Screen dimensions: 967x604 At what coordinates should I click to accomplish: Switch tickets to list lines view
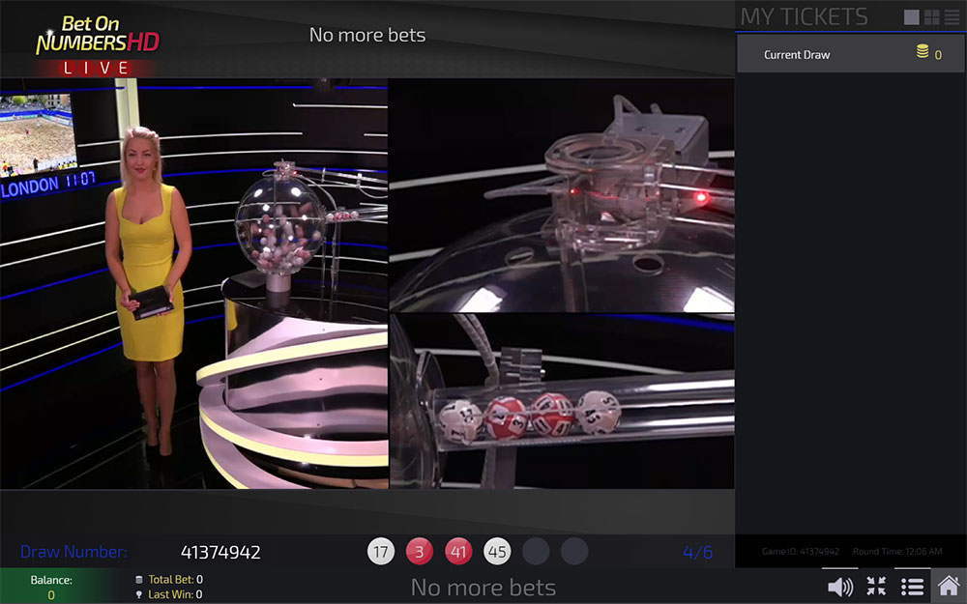click(952, 17)
